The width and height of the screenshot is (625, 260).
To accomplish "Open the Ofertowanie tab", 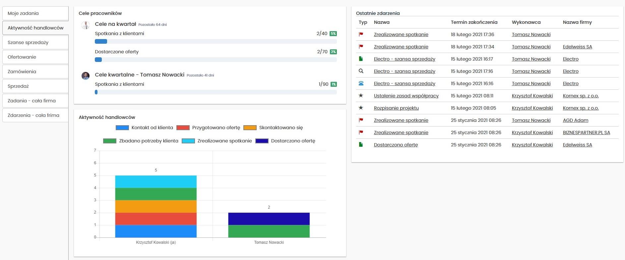I will coord(35,57).
